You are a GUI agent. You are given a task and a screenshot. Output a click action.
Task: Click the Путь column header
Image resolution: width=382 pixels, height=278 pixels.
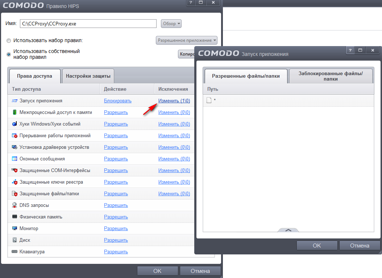click(x=288, y=89)
